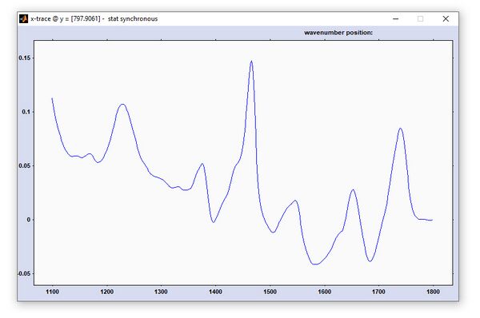Minimize the x-trace figure window
The height and width of the screenshot is (318, 480).
coord(395,18)
